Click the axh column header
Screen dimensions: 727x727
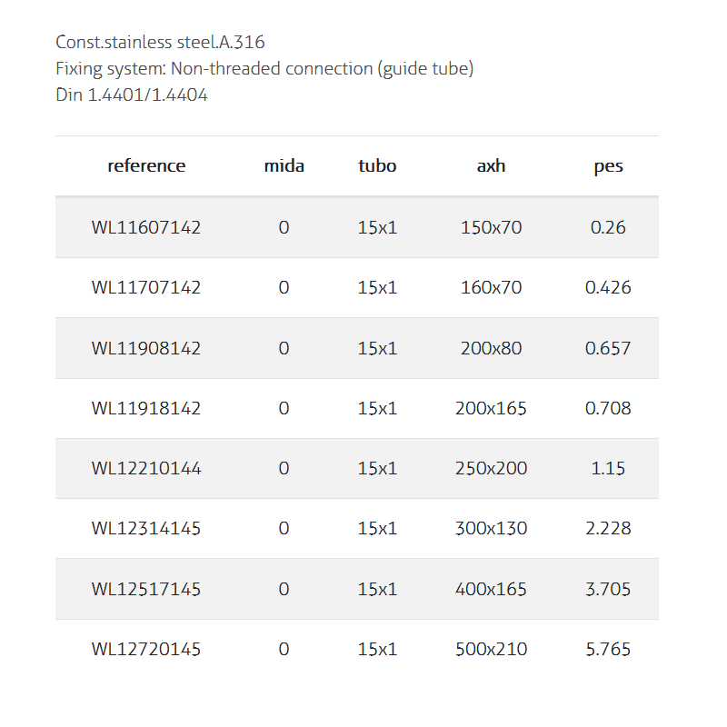(491, 166)
